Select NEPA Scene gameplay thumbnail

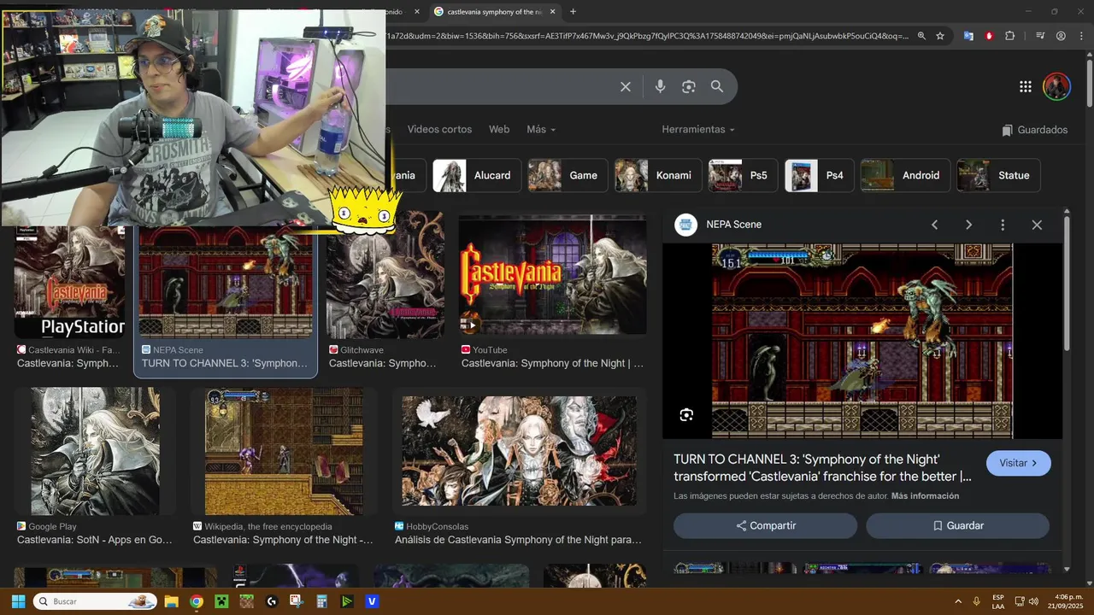click(226, 283)
